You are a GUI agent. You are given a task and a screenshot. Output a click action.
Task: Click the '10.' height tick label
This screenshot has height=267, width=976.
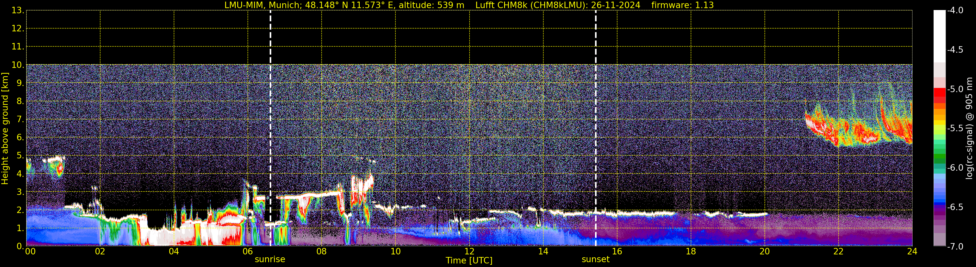click(18, 65)
